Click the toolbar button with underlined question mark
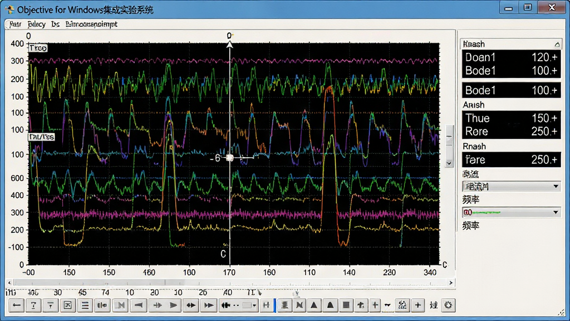The height and width of the screenshot is (321, 570). [33, 305]
